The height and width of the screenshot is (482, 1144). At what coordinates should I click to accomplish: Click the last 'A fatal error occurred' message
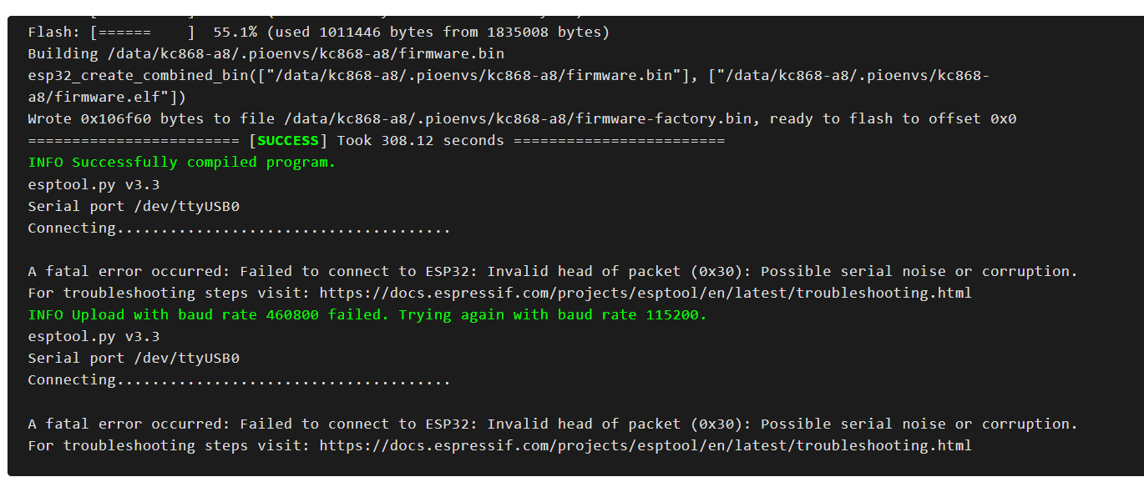[552, 424]
